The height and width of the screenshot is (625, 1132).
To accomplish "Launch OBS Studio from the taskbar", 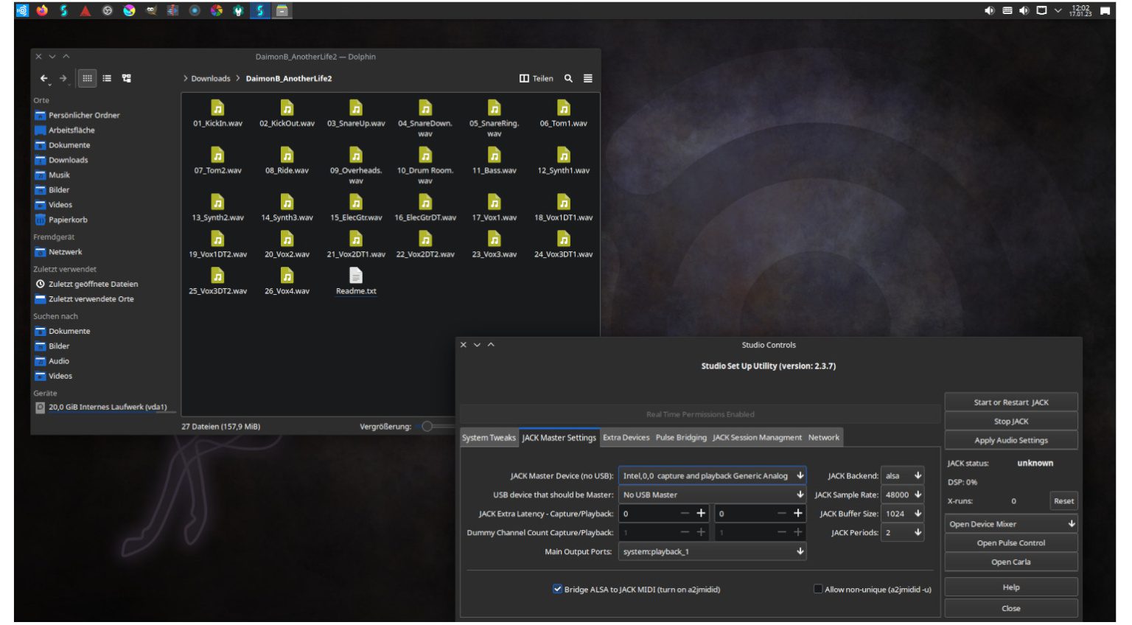I will (x=107, y=10).
